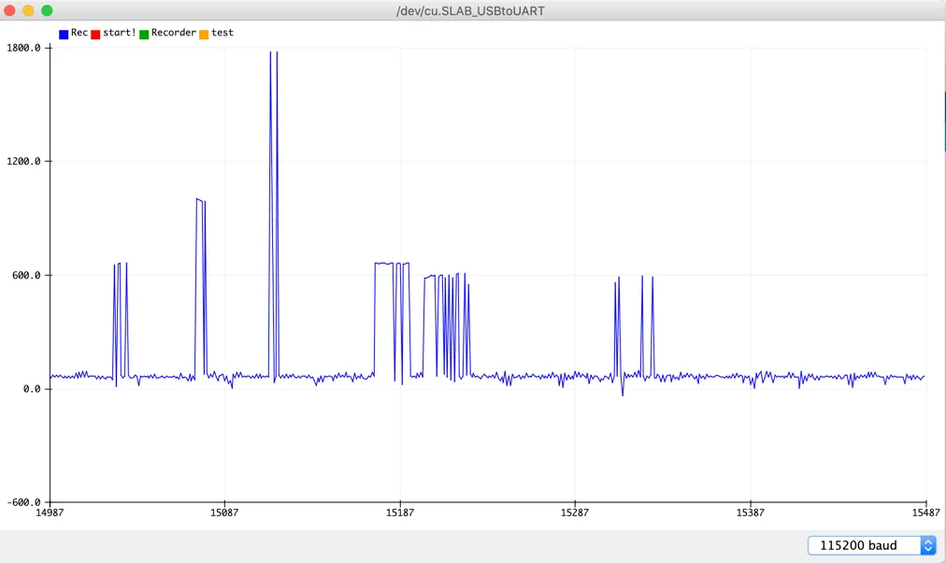
Task: Click the window title /dev/cu.SLAB_USBtoUART
Action: click(x=470, y=11)
